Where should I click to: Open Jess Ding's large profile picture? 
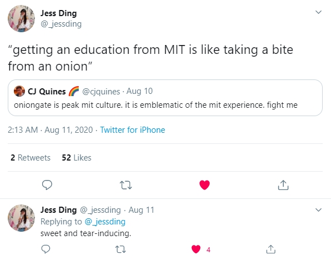[x=21, y=19]
